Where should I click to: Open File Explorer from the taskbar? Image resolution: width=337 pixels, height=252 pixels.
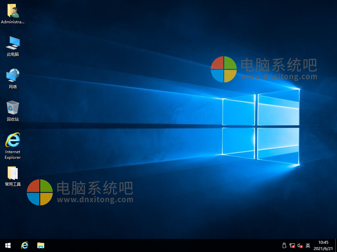40,245
